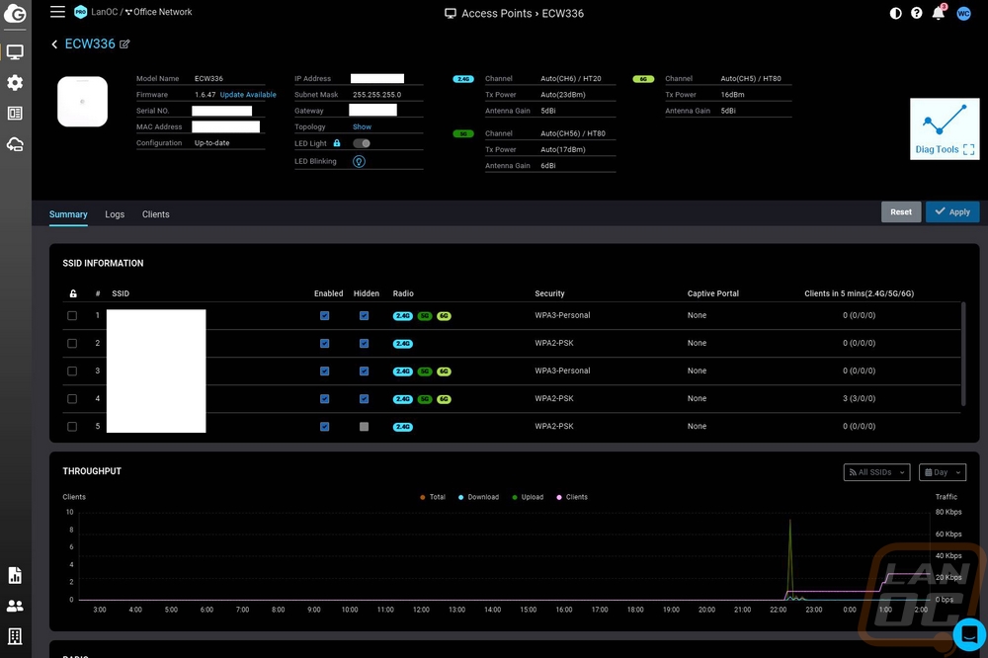Open the Day time range dropdown

(x=942, y=472)
